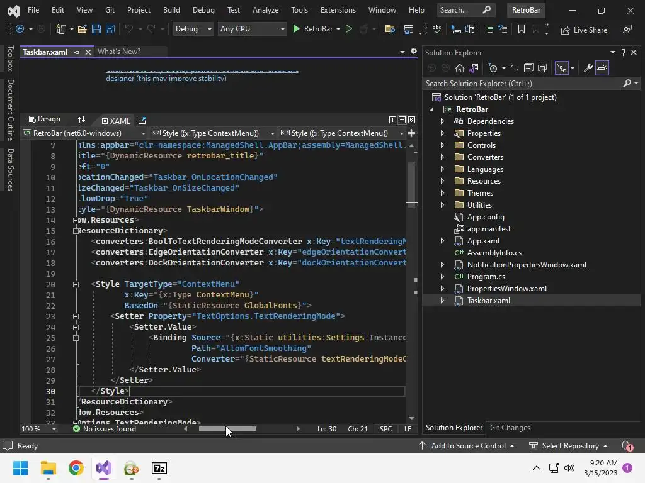Click the search magnifier in Solution Explorer
The image size is (645, 483).
(x=627, y=84)
